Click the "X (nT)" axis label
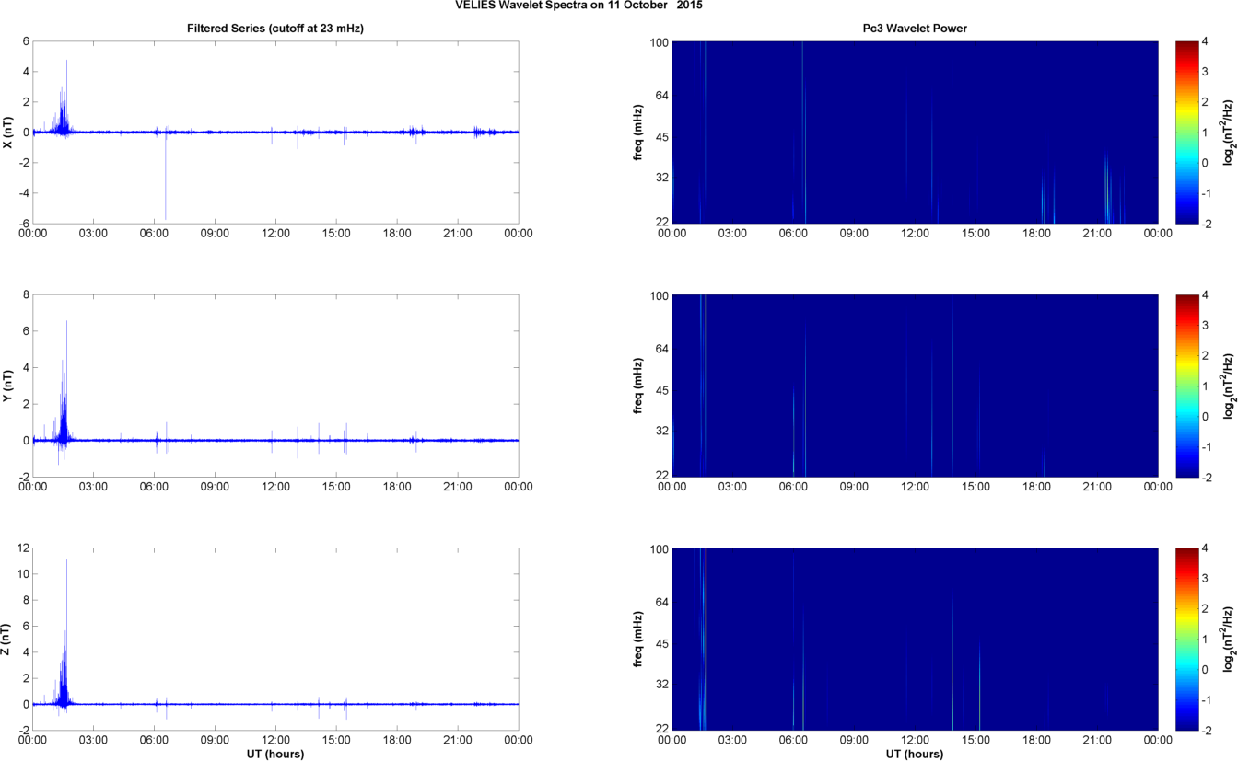 click(x=7, y=132)
